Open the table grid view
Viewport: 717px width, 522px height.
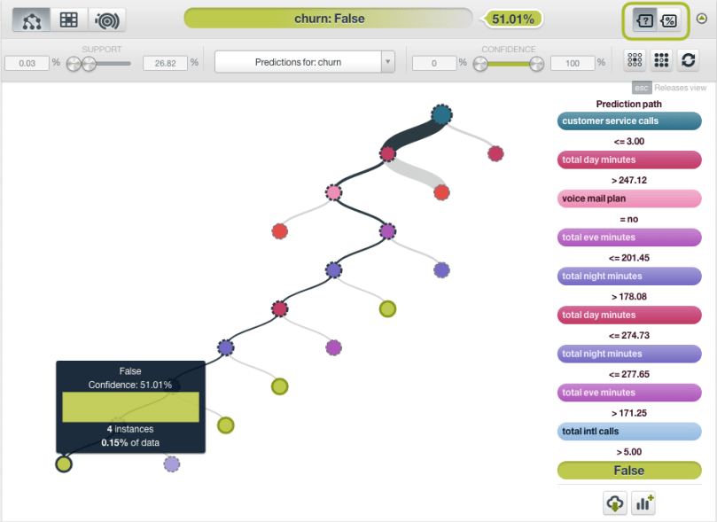pyautogui.click(x=68, y=19)
